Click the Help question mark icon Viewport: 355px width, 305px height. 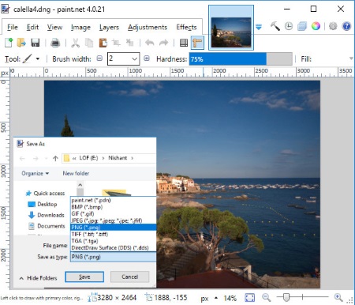coord(346,26)
